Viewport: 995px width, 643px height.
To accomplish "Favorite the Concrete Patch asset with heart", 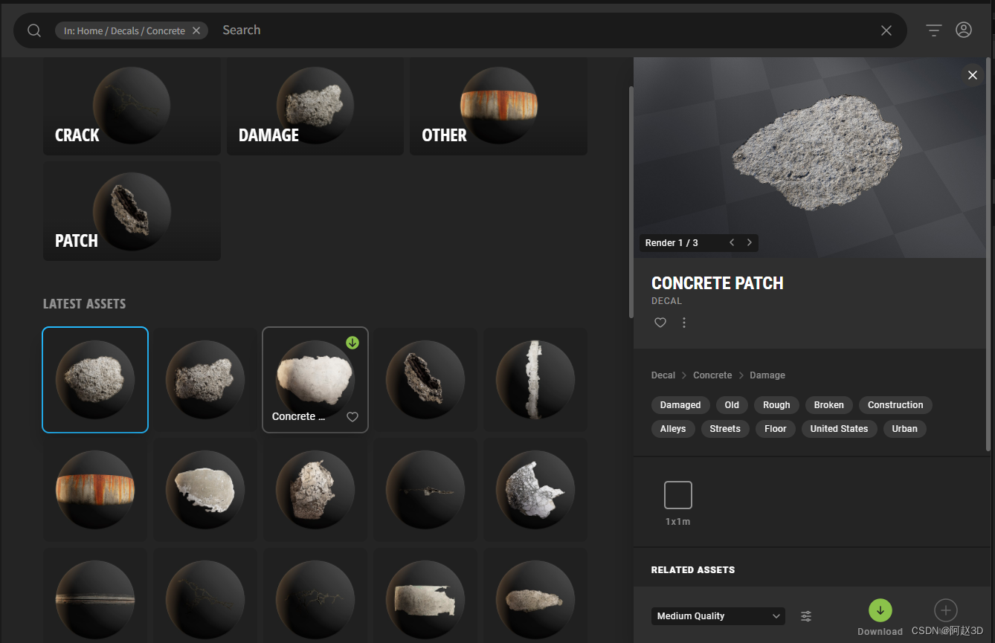I will click(660, 323).
